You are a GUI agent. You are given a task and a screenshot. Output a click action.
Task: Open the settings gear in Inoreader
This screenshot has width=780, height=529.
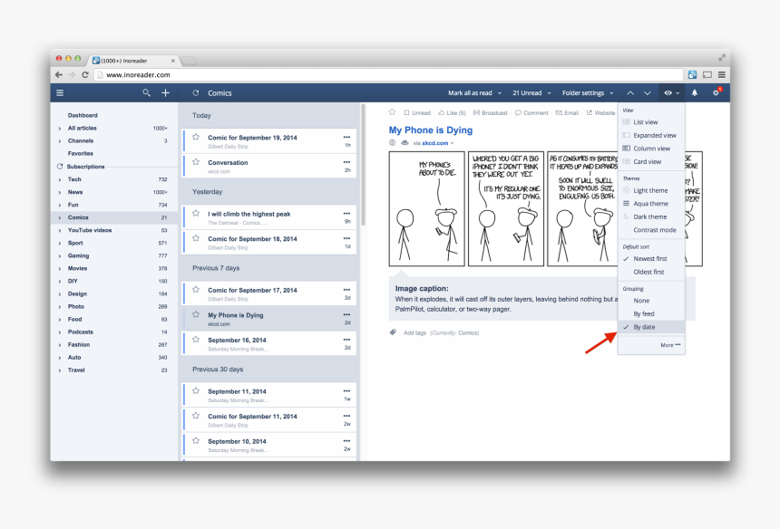pos(716,93)
